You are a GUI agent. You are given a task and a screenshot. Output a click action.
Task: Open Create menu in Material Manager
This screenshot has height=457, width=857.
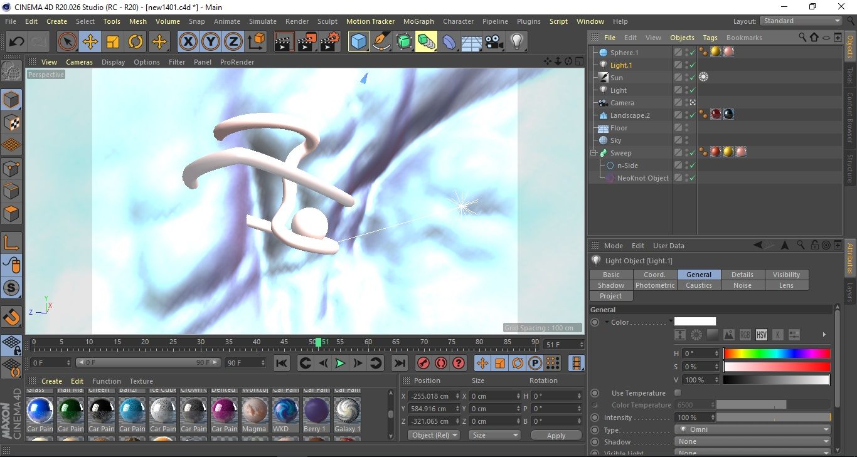click(51, 381)
